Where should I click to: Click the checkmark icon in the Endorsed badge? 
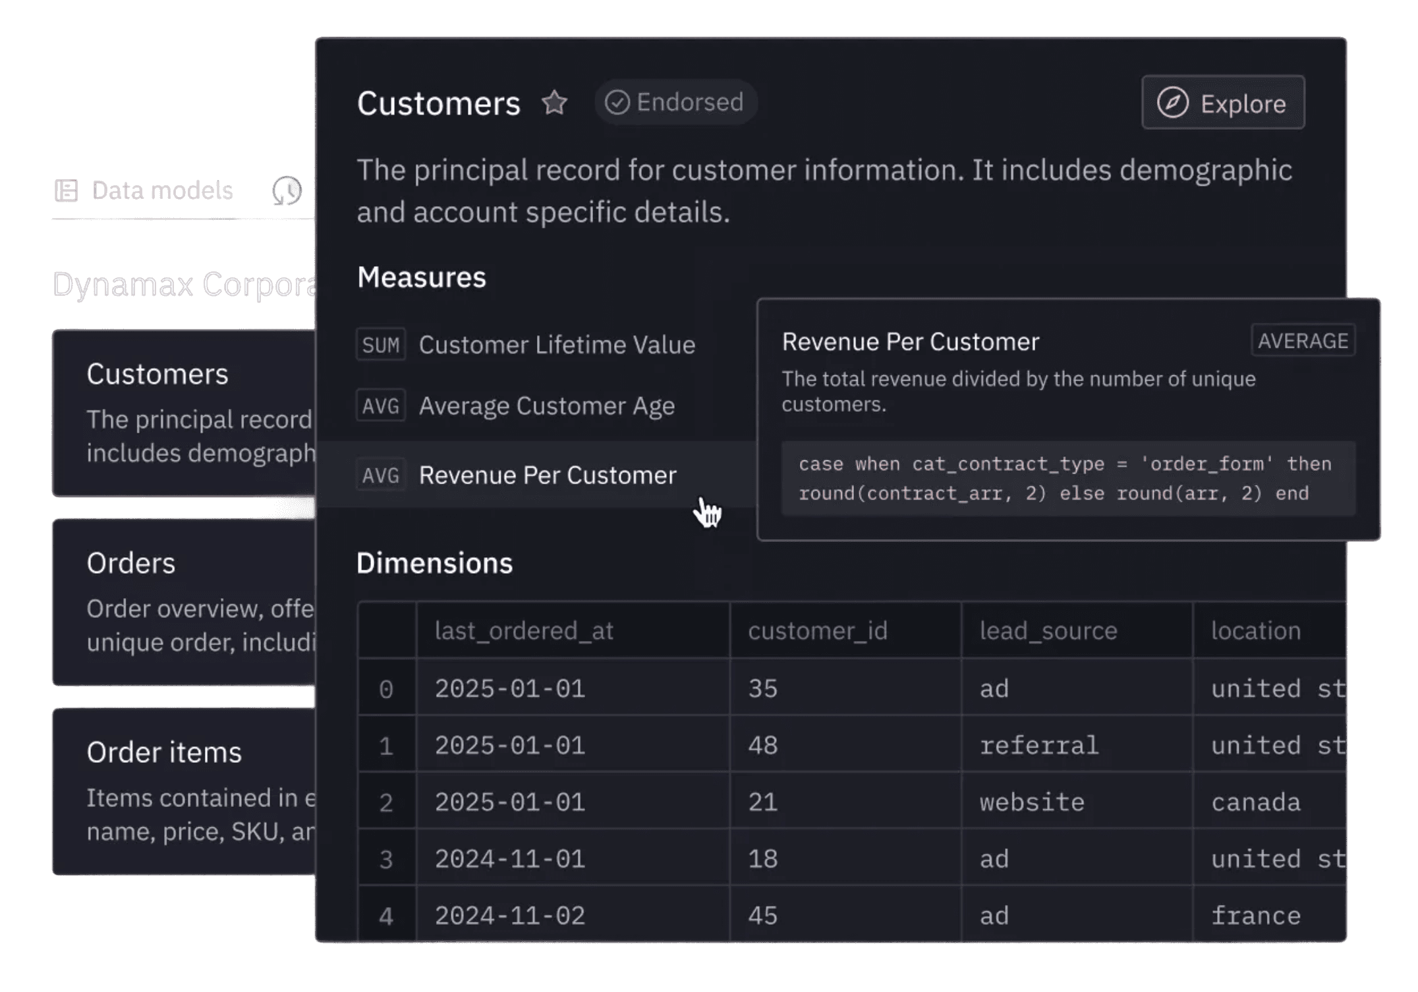(617, 102)
